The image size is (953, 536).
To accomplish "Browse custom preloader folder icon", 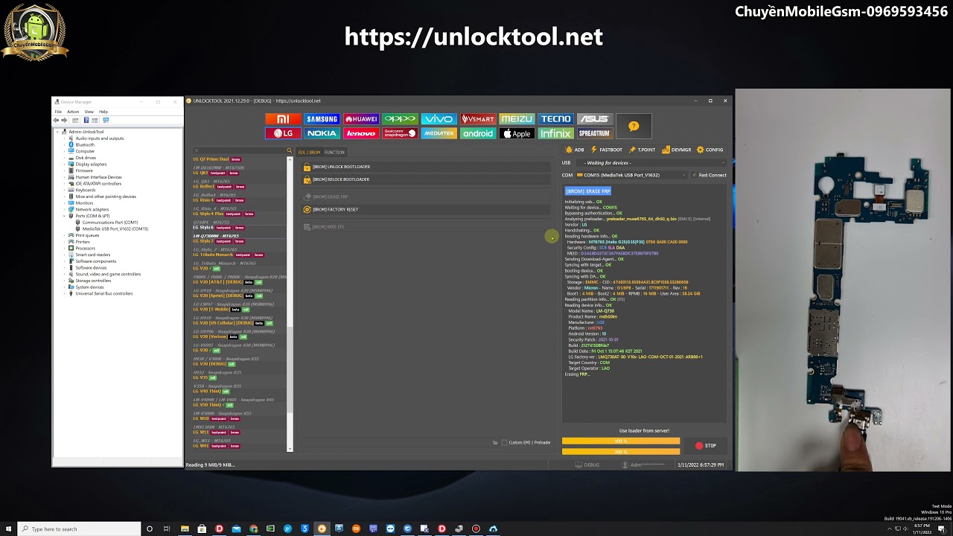I will click(x=495, y=442).
